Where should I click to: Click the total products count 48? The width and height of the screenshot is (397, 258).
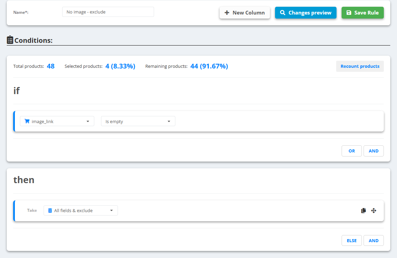(x=51, y=66)
